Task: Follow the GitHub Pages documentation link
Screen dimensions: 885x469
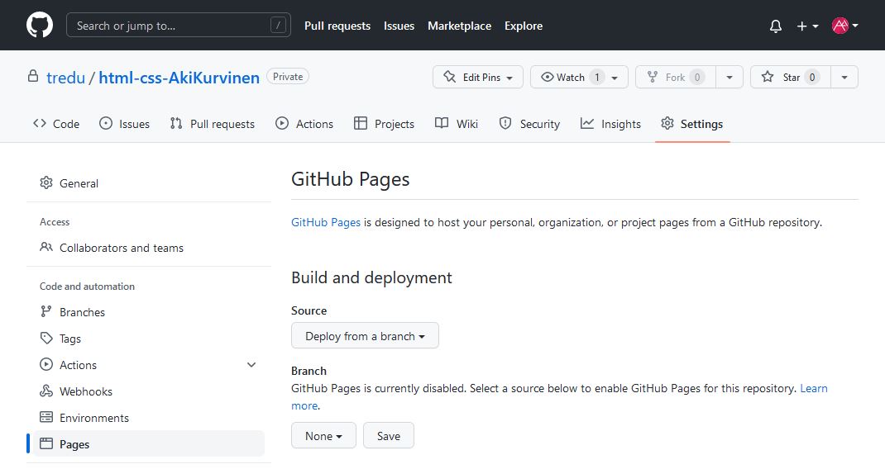Action: pos(326,223)
